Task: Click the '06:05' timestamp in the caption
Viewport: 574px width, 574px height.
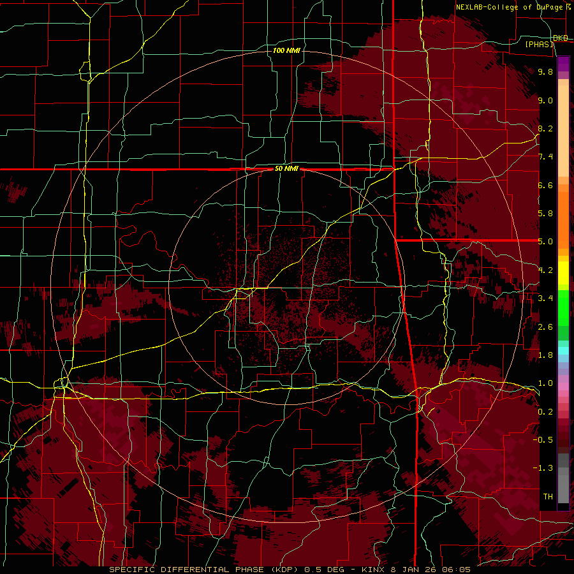Action: pyautogui.click(x=456, y=570)
